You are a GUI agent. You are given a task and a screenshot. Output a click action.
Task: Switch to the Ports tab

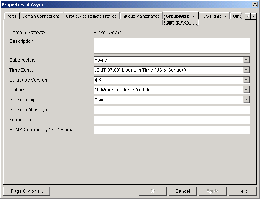pyautogui.click(x=12, y=16)
